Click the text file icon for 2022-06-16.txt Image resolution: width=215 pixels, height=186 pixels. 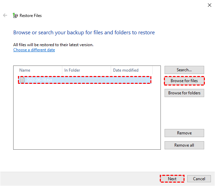tap(22, 80)
